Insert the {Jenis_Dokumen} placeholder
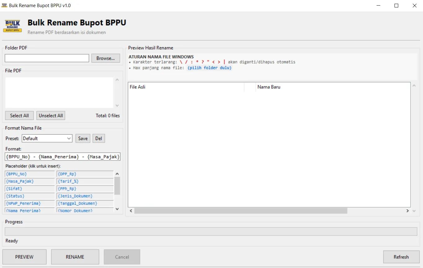423x268 pixels. (85, 196)
